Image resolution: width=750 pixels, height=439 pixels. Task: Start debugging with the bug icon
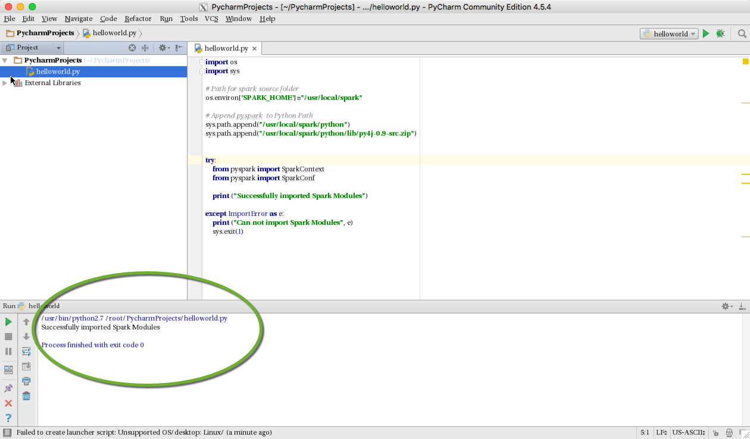pyautogui.click(x=720, y=33)
